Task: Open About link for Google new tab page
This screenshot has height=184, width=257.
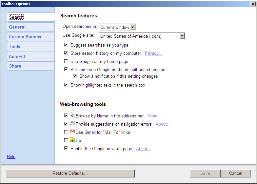Action: pyautogui.click(x=144, y=149)
